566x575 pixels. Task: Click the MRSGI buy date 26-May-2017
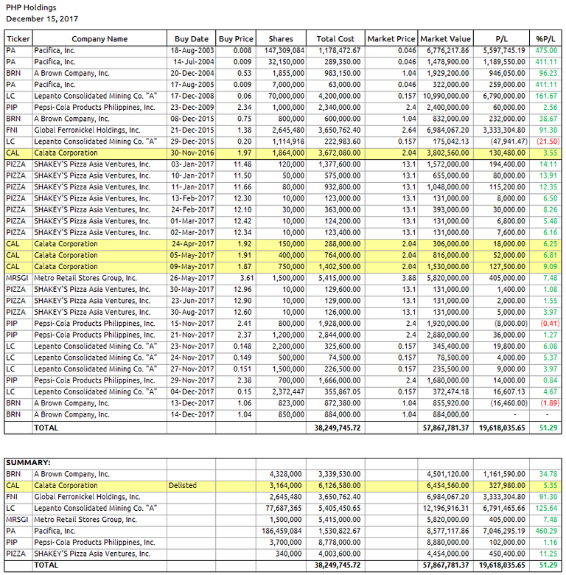192,279
